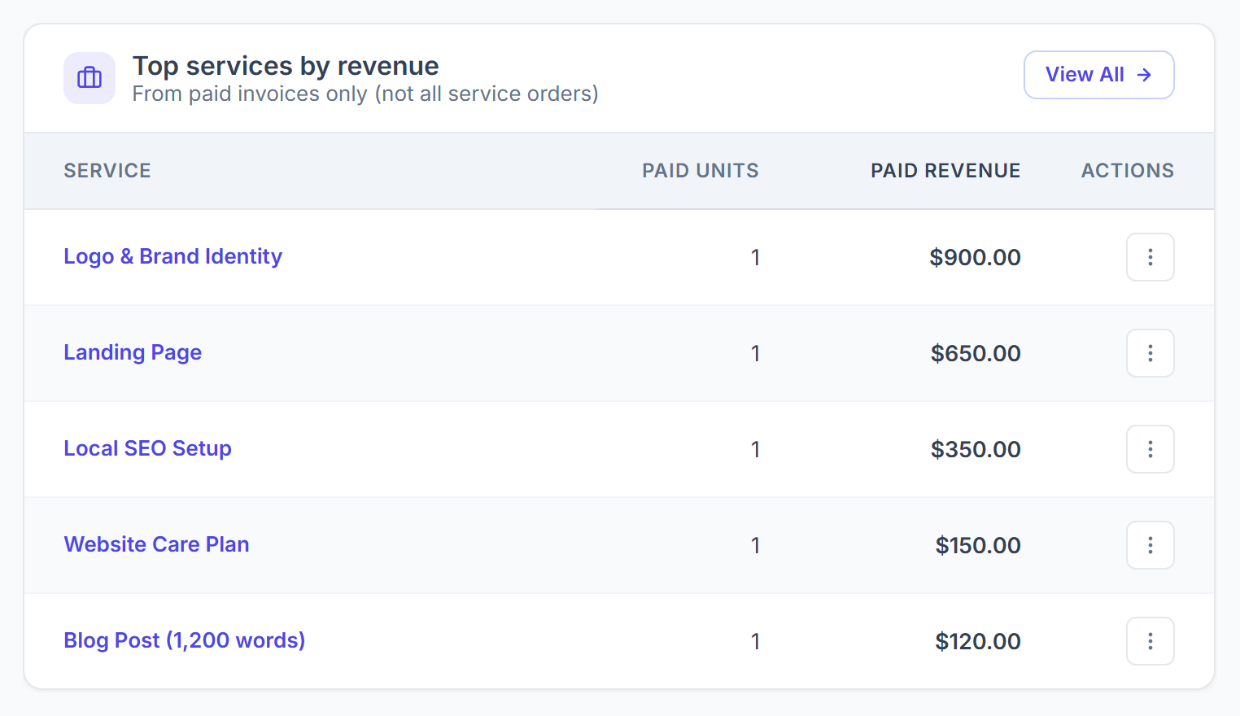Open the Blog Post (1,200 words) link
Screen dimensions: 1240x716
click(185, 640)
